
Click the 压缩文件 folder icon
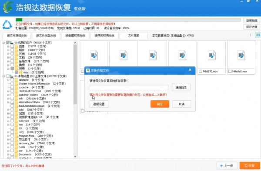coord(16,61)
